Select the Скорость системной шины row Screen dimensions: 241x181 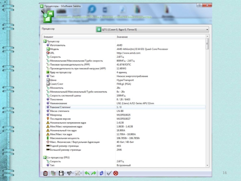(125, 96)
